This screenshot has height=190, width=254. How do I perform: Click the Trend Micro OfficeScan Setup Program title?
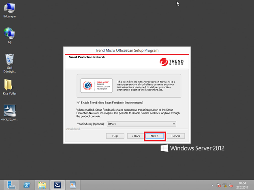pyautogui.click(x=127, y=51)
